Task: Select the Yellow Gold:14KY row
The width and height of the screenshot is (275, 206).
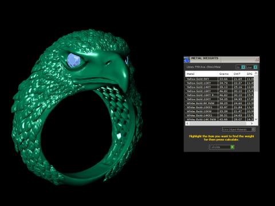Action: click(x=219, y=87)
